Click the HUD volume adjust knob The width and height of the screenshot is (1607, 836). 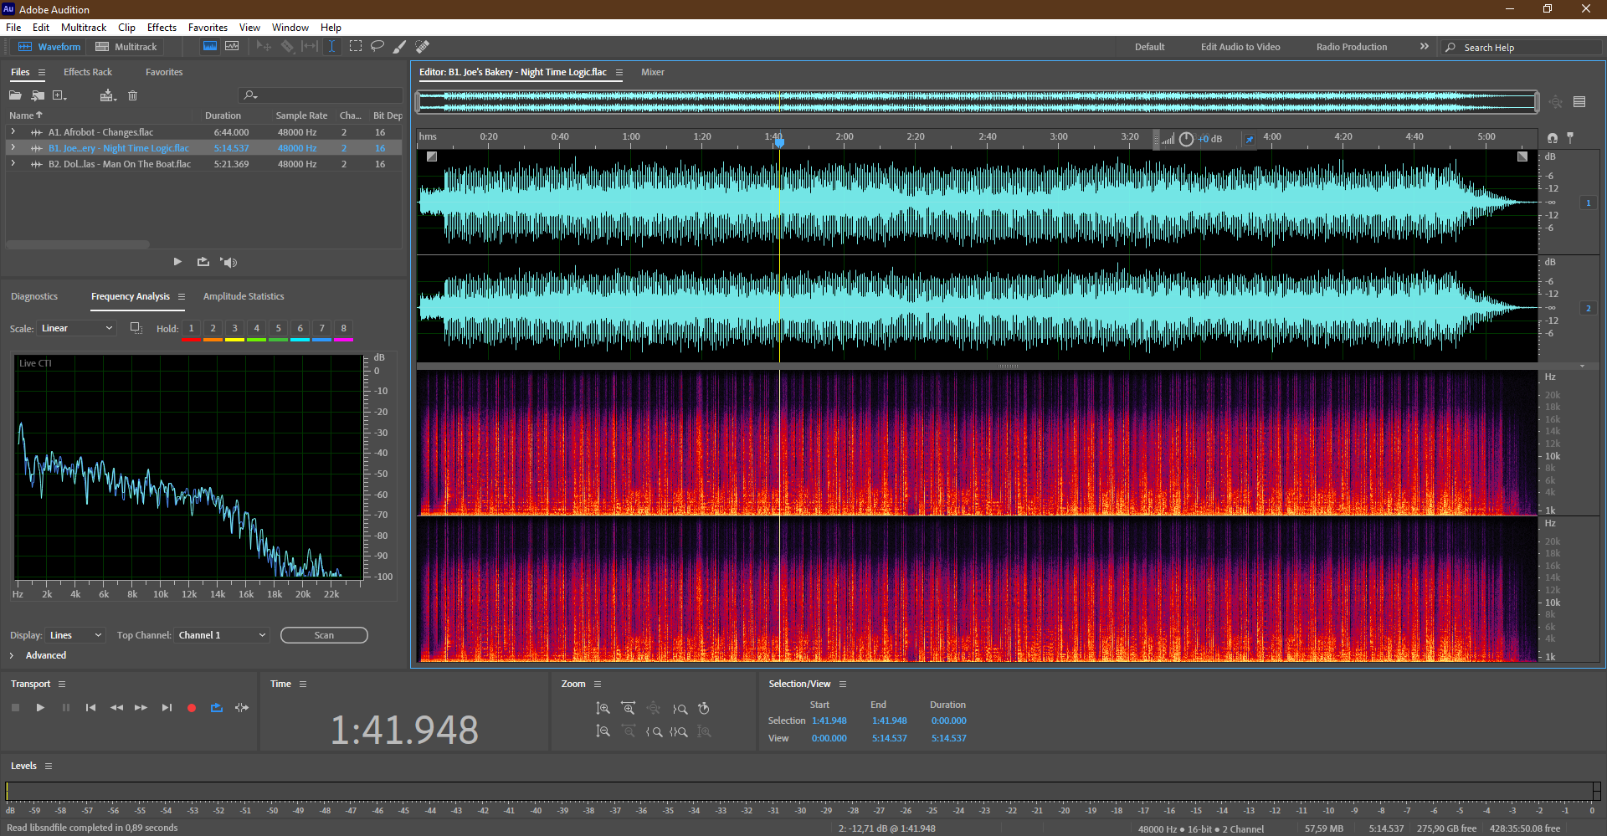coord(1186,139)
